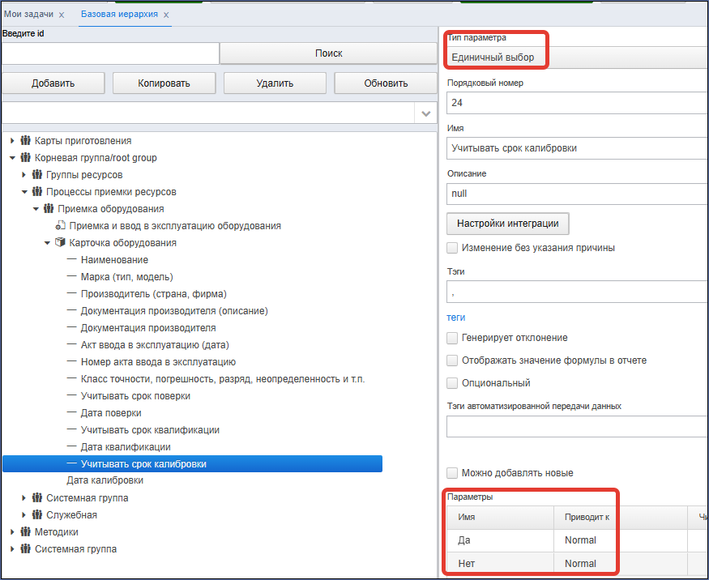709x580 pixels.
Task: Click the Введите id search input field
Action: (110, 53)
